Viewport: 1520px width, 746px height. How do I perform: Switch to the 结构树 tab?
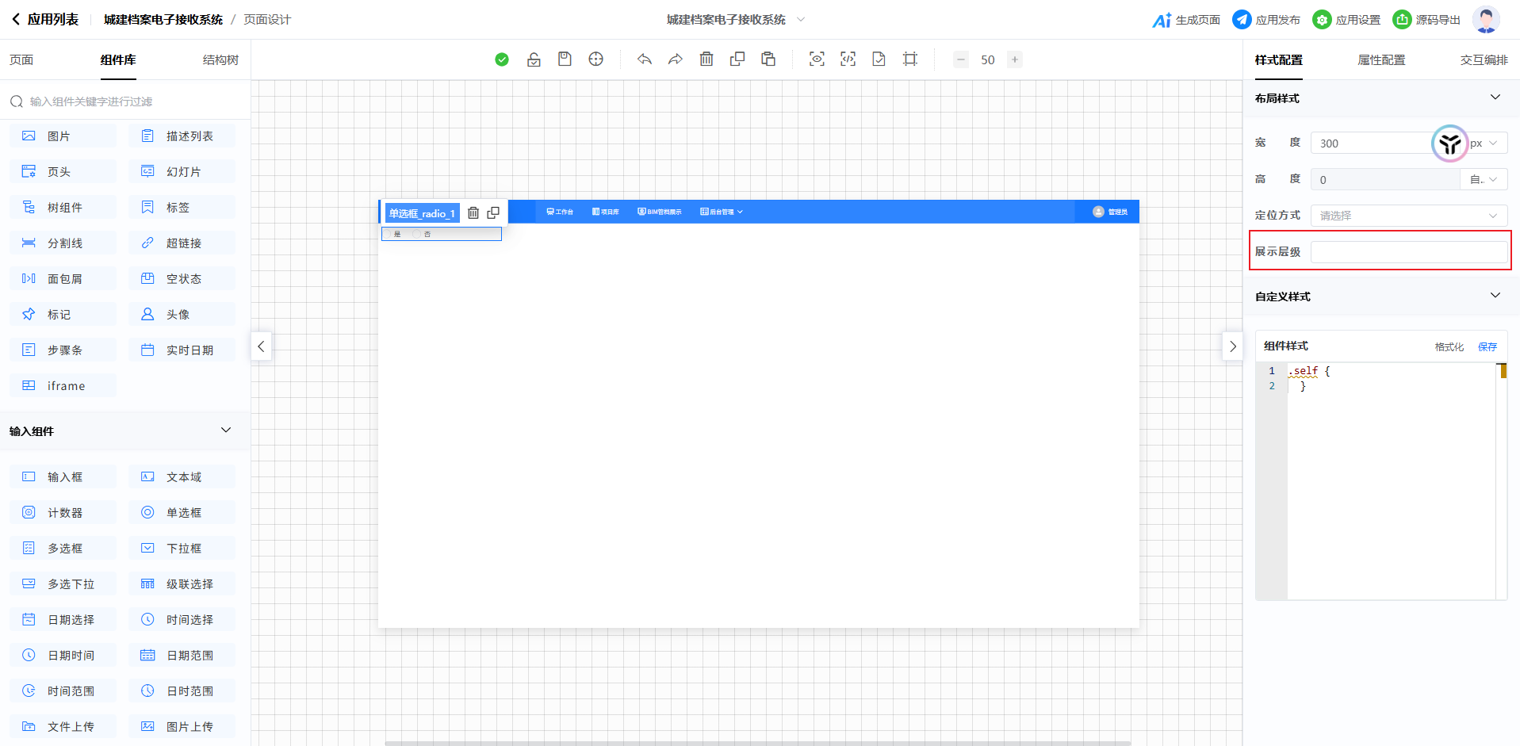point(220,60)
